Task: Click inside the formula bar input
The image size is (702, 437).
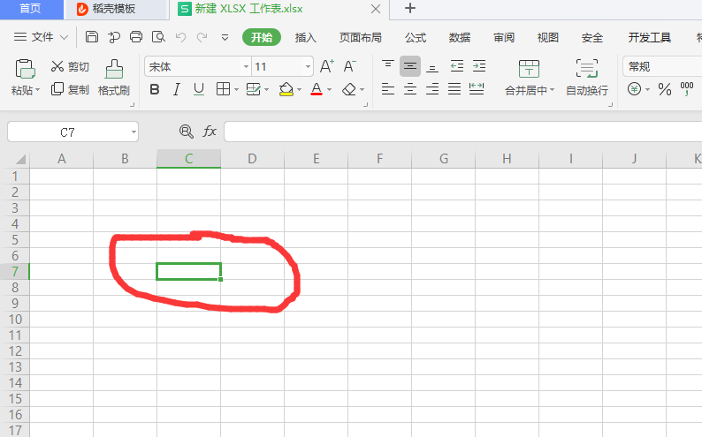Action: pos(463,132)
